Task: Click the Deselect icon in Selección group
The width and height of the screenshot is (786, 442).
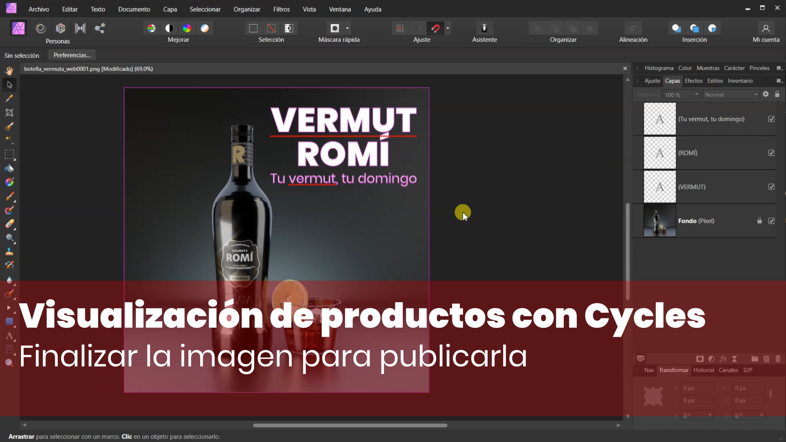Action: click(271, 28)
